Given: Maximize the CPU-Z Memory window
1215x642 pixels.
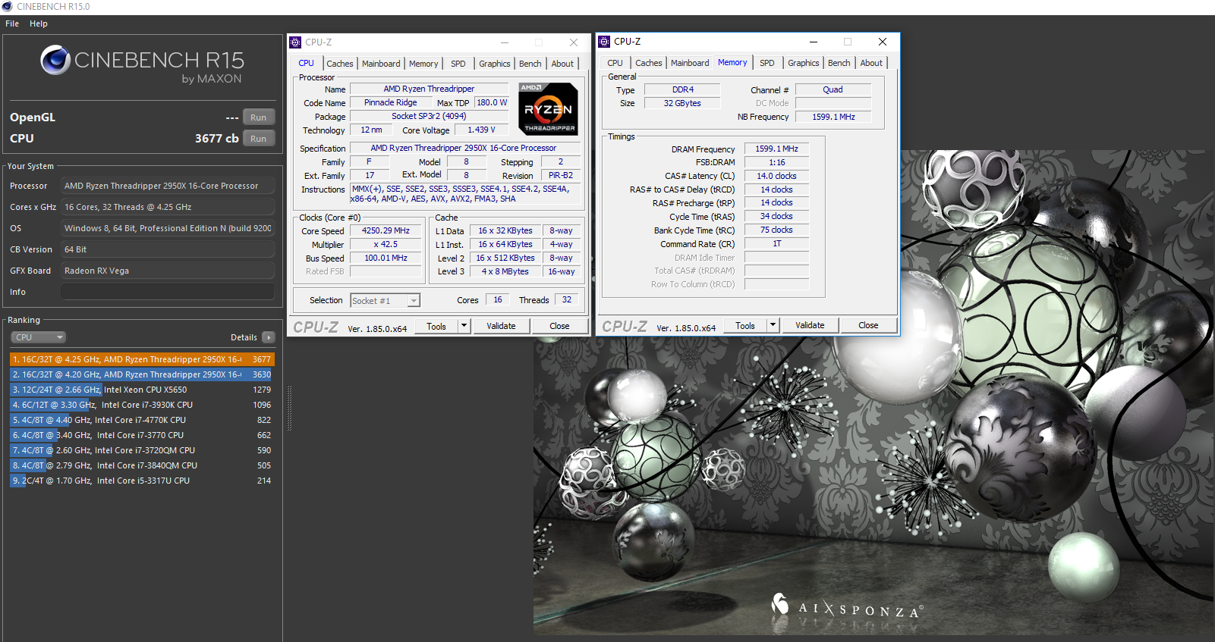Looking at the screenshot, I should pos(848,42).
